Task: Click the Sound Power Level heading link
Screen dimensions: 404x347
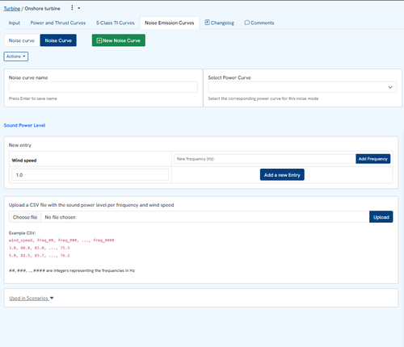Action: (x=24, y=125)
